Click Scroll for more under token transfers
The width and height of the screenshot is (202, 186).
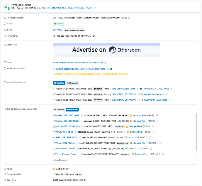60,160
